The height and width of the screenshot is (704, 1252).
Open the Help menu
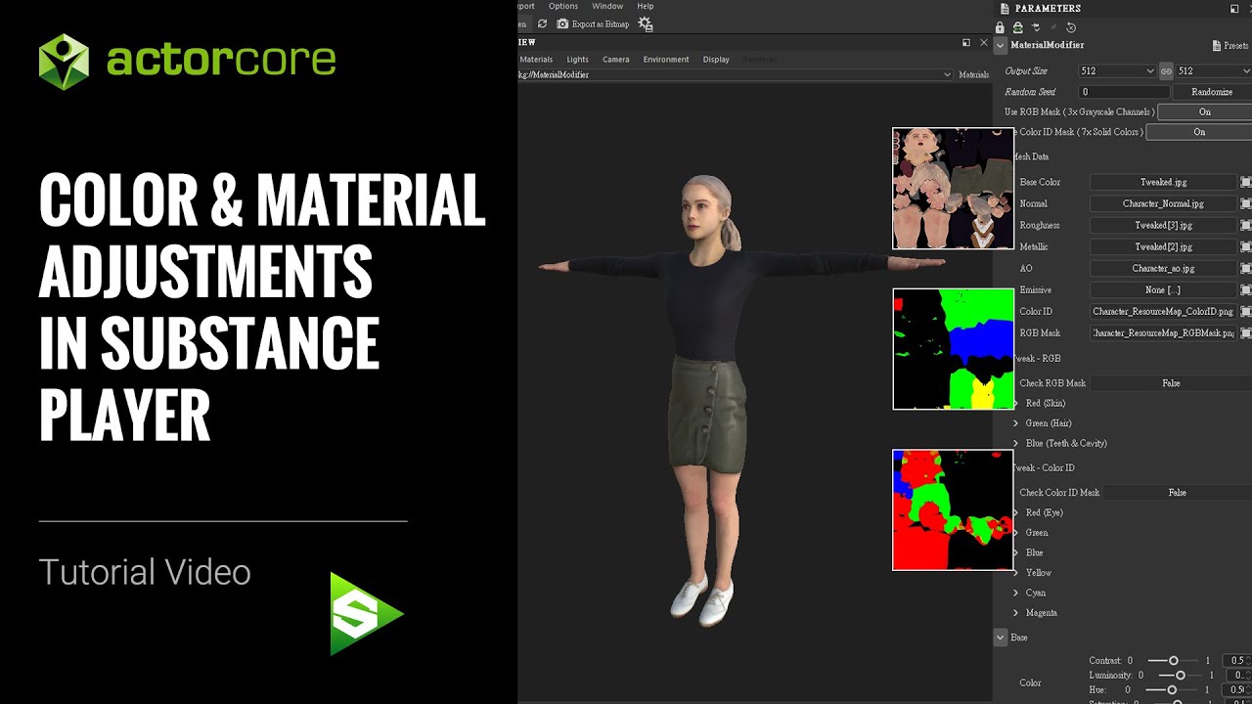pyautogui.click(x=646, y=6)
